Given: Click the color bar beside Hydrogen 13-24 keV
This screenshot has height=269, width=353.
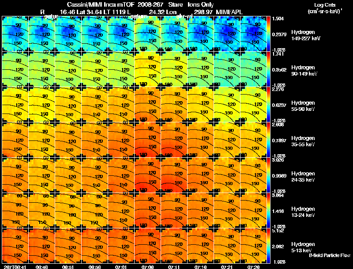Looking at the screenshot, I should click(x=268, y=210).
